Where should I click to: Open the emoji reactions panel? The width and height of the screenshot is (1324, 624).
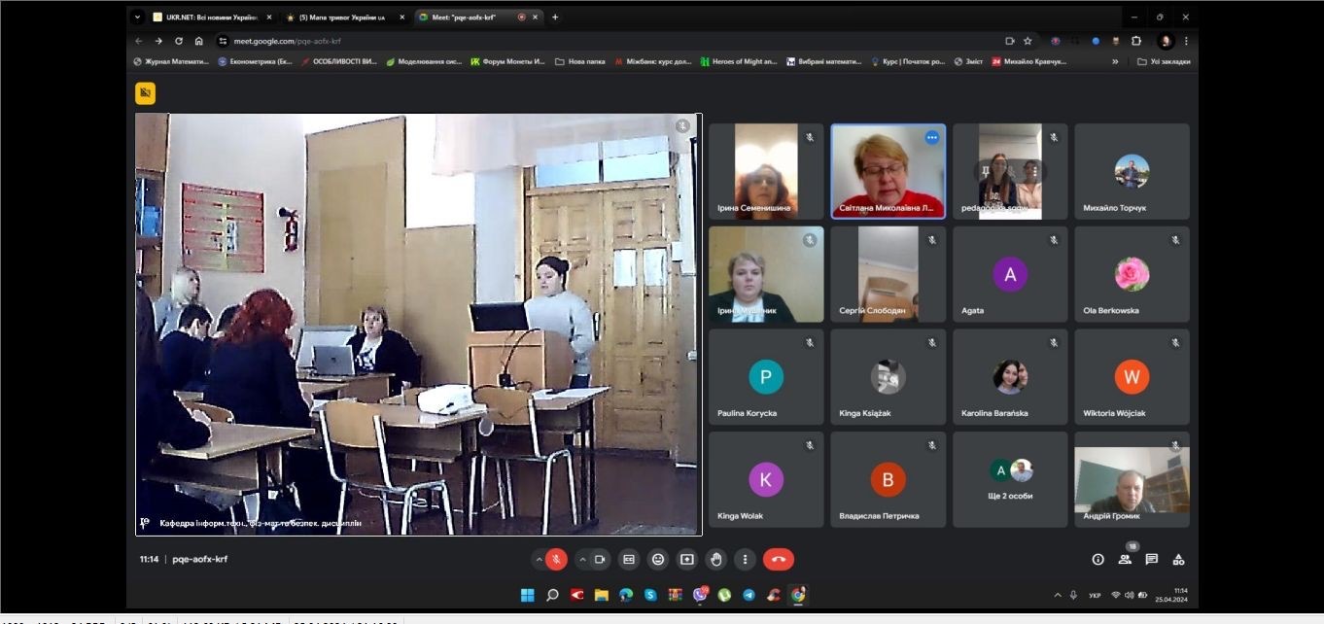tap(658, 559)
